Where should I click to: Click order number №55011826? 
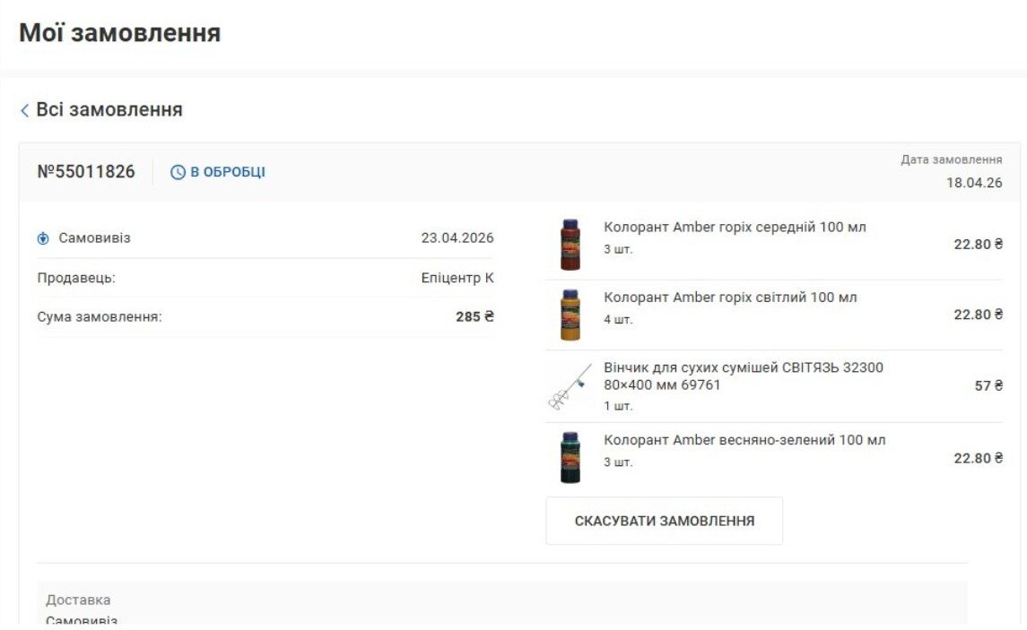point(86,172)
